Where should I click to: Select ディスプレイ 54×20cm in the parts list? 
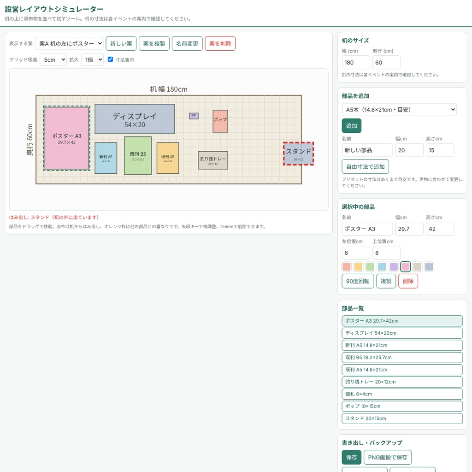pyautogui.click(x=402, y=333)
